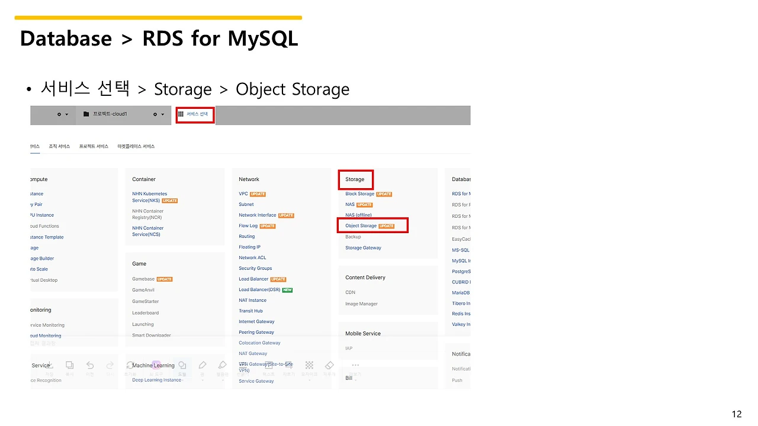Click the Mobile Service section heading
This screenshot has height=426, width=758.
[363, 334]
